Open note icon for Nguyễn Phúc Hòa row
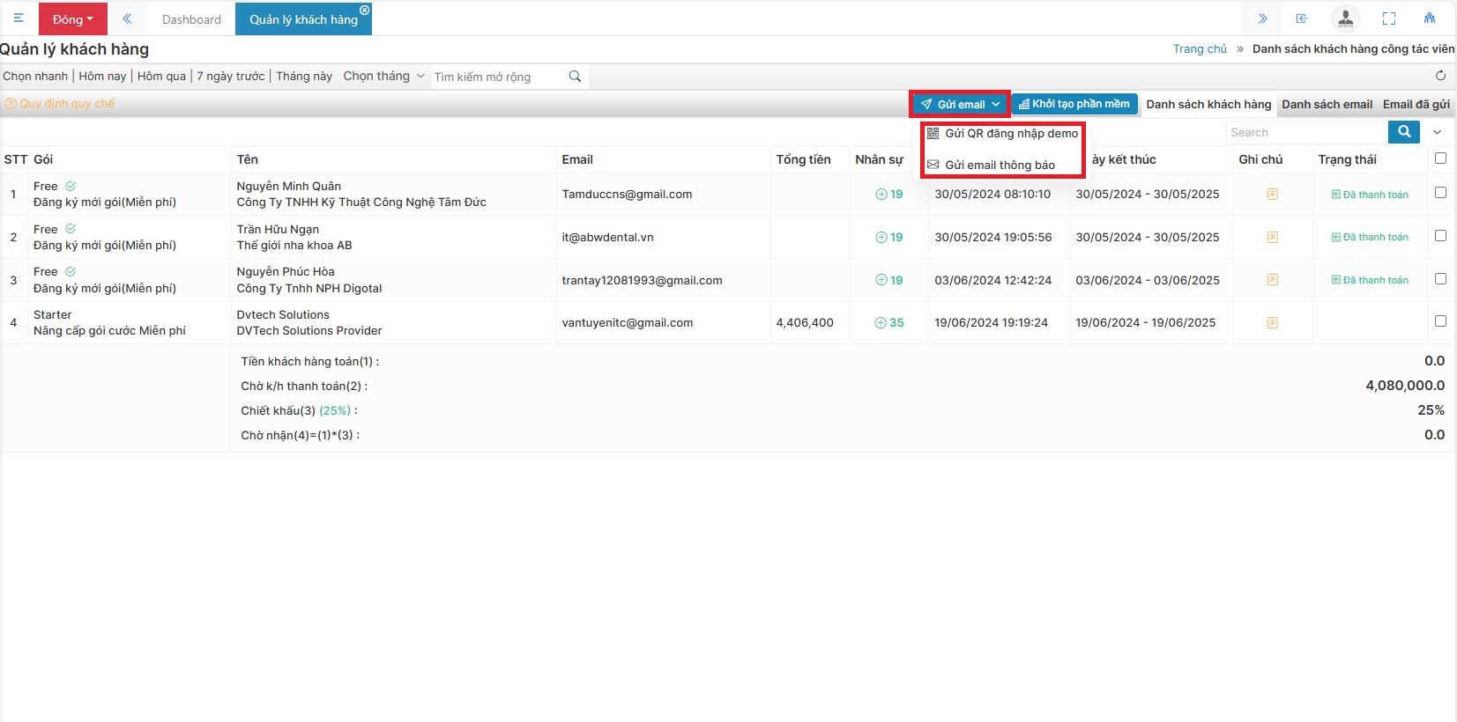The image size is (1457, 722). pyautogui.click(x=1272, y=280)
